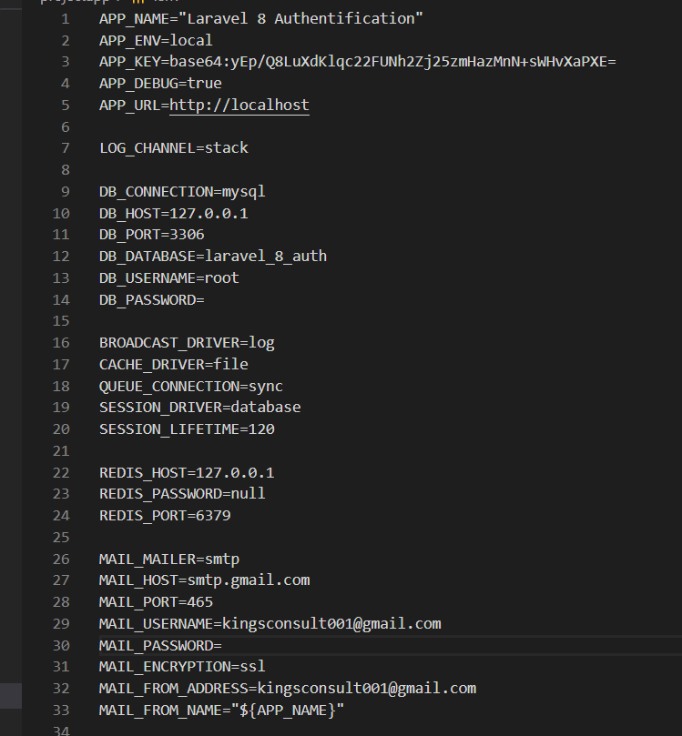Click the APP_NAME="Laravel 8 Authentification" line
The height and width of the screenshot is (736, 682).
260,19
